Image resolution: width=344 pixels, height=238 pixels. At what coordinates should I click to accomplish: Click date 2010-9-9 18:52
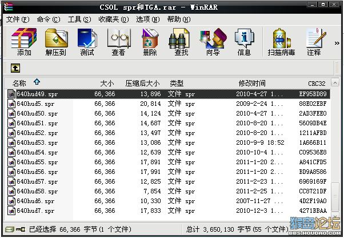pos(260,142)
